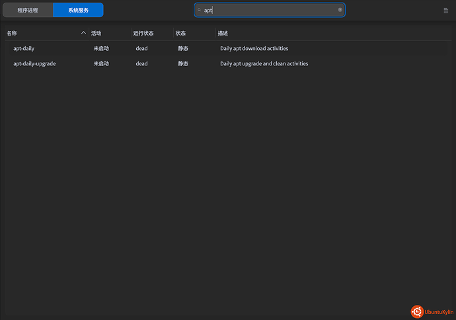Sort services by 活动 column
The height and width of the screenshot is (320, 456).
[x=96, y=33]
